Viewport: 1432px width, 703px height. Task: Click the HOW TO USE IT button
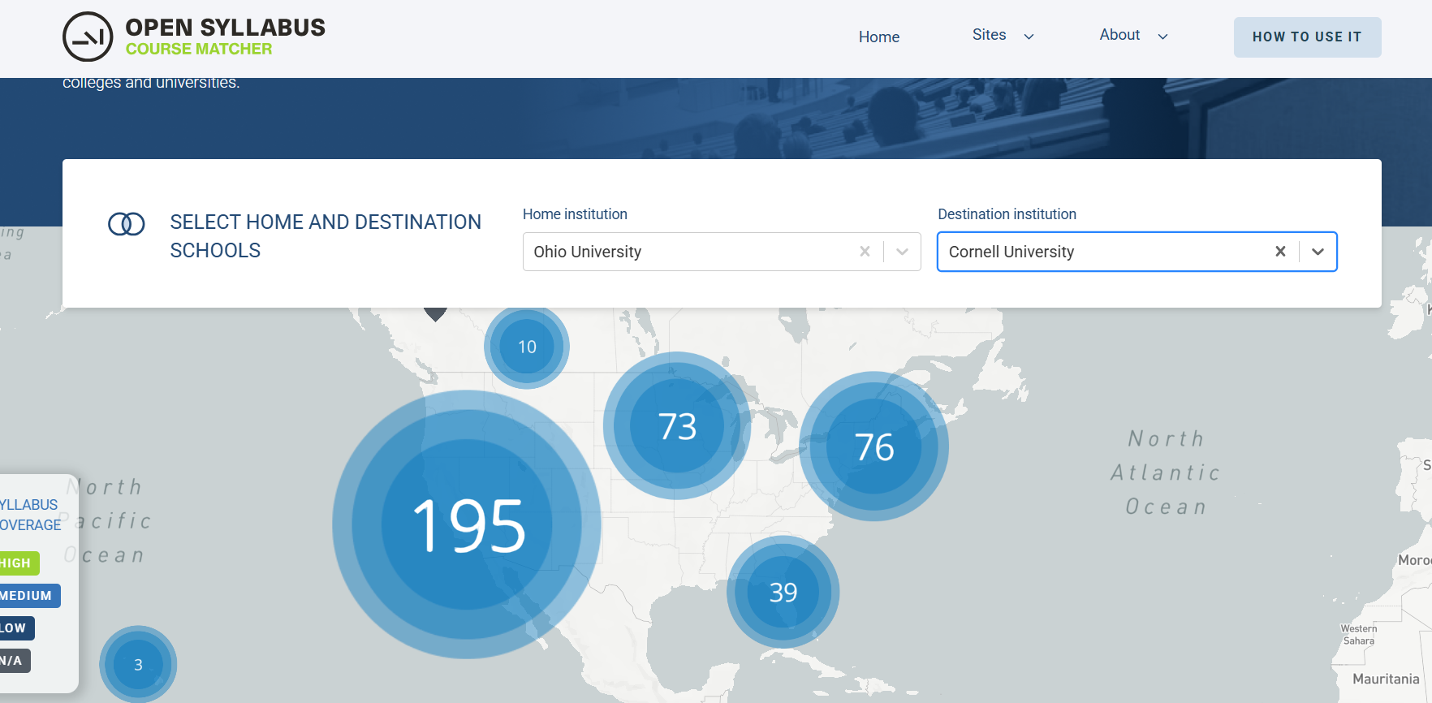(1307, 37)
